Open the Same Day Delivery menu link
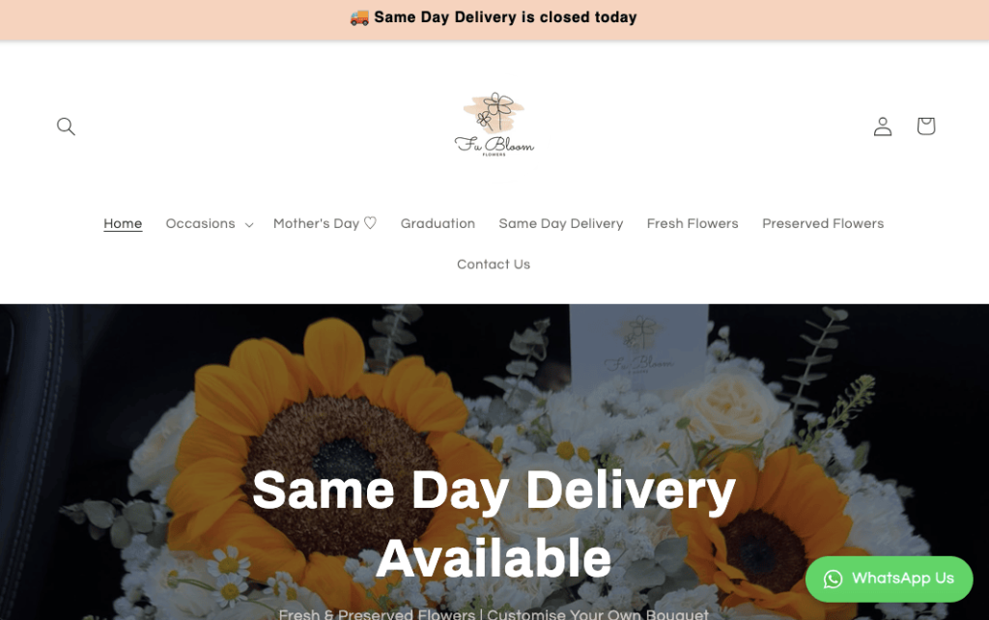989x620 pixels. [x=561, y=223]
